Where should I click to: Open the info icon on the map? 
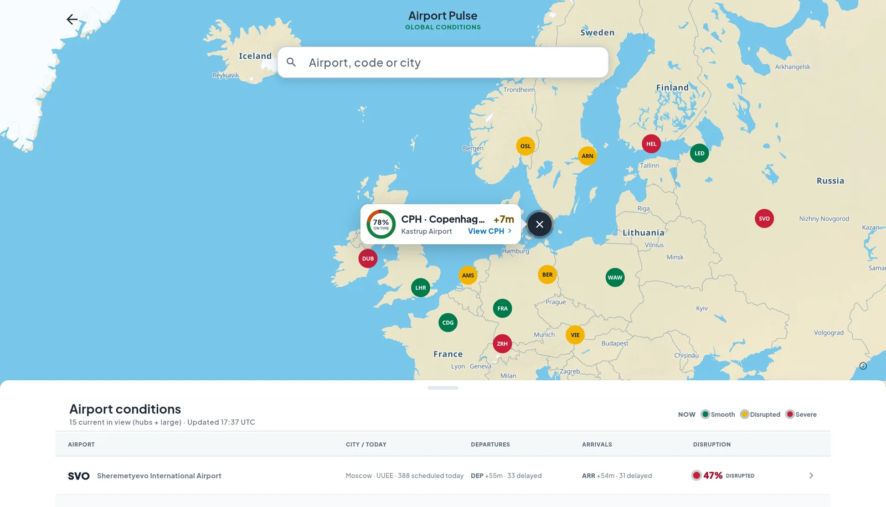tap(863, 366)
